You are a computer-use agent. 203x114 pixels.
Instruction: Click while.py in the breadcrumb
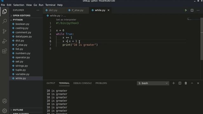click(55, 16)
